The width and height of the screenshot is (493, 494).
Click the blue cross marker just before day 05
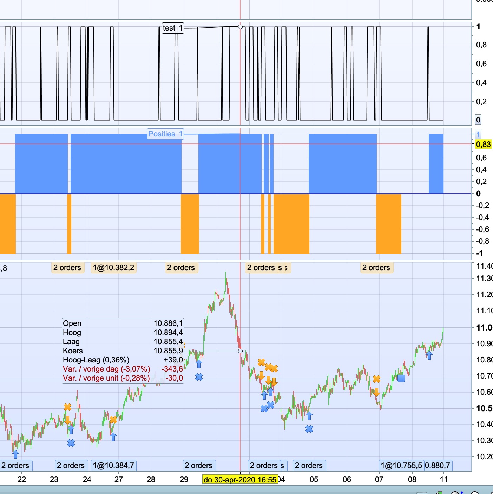pos(309,429)
